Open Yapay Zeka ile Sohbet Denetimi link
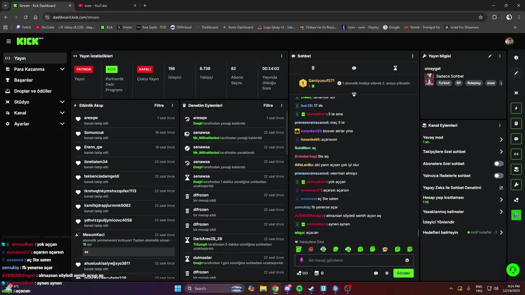525x295 pixels. [463, 188]
